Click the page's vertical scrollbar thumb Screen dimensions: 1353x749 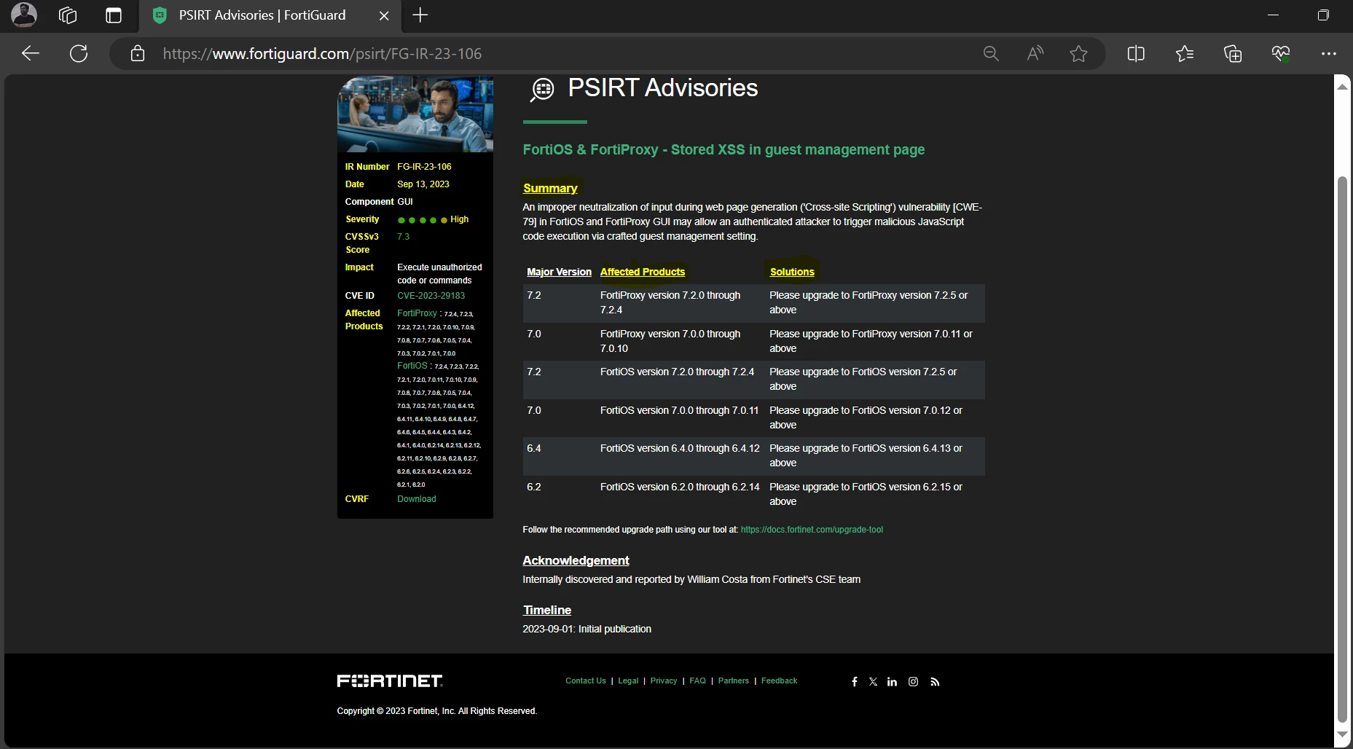pyautogui.click(x=1342, y=449)
